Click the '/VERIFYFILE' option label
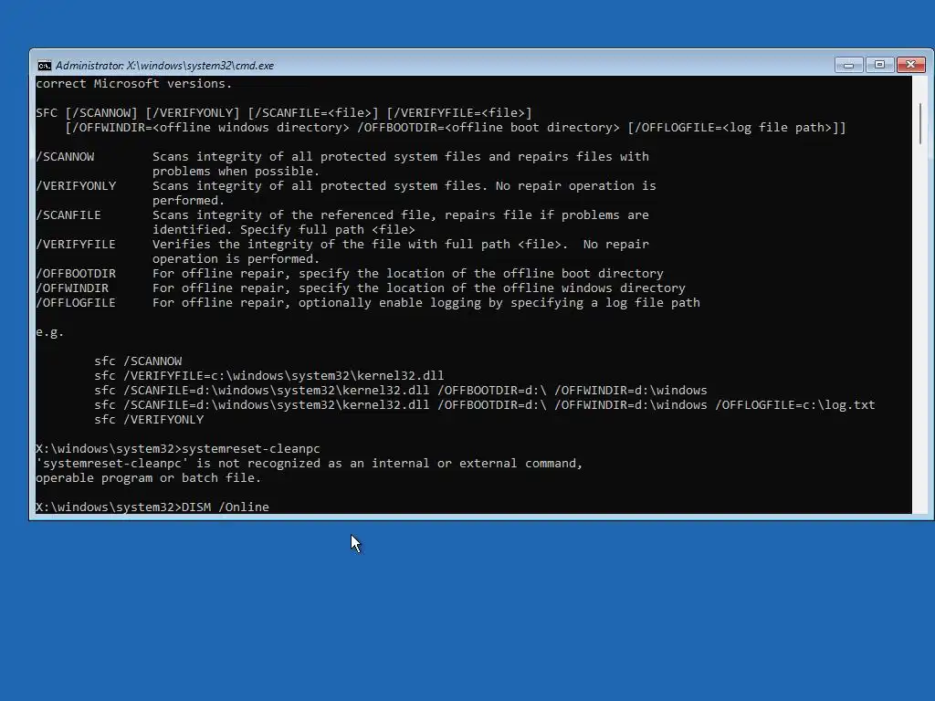 pos(76,245)
